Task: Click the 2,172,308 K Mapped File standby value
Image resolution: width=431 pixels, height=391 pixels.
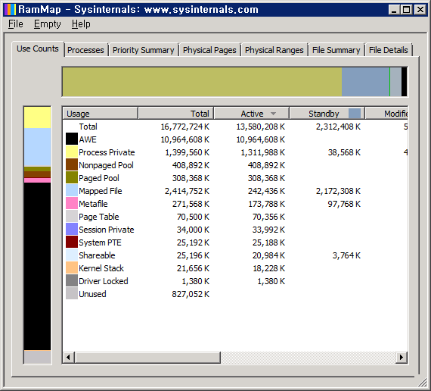Action: click(x=338, y=191)
